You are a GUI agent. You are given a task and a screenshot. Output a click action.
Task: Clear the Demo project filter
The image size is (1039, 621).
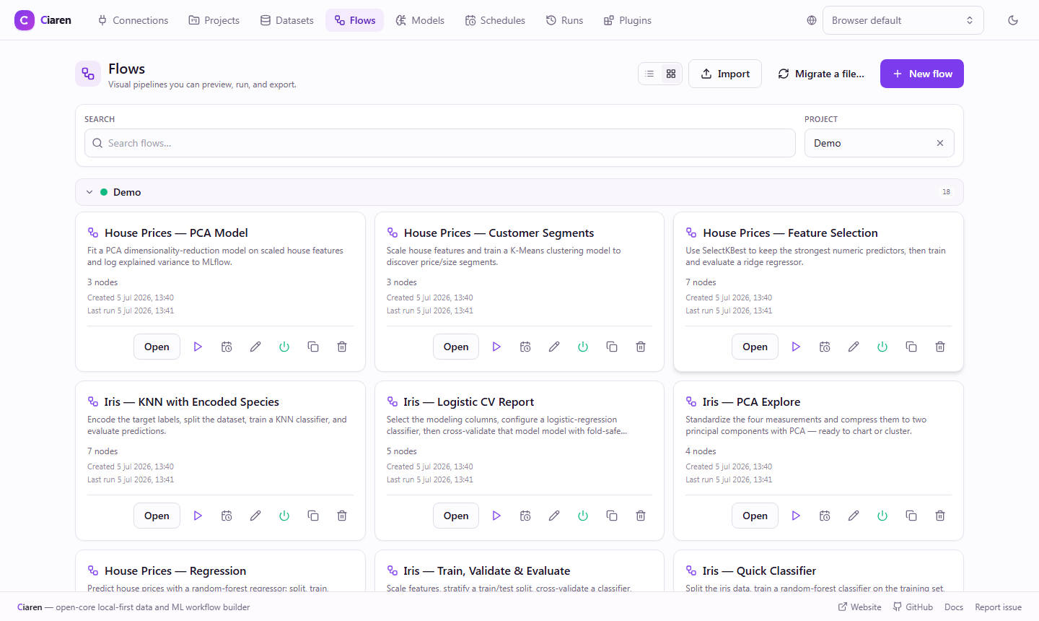coord(940,143)
